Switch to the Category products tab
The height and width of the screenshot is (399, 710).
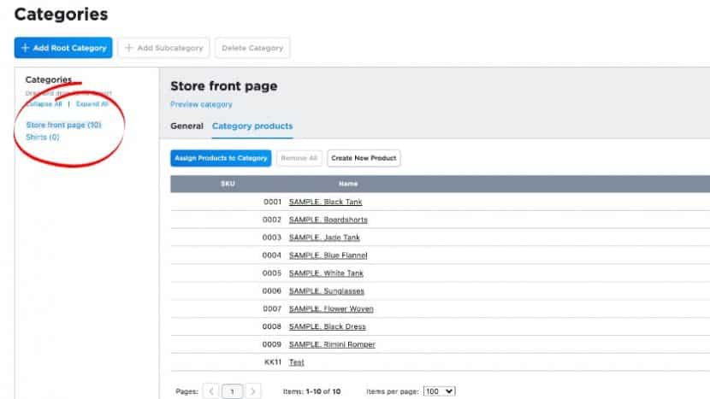252,126
